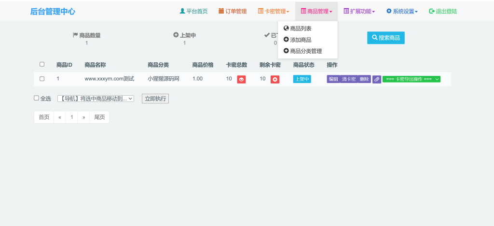494x226 pixels.
Task: Select page 1 in pagination
Action: [x=72, y=117]
